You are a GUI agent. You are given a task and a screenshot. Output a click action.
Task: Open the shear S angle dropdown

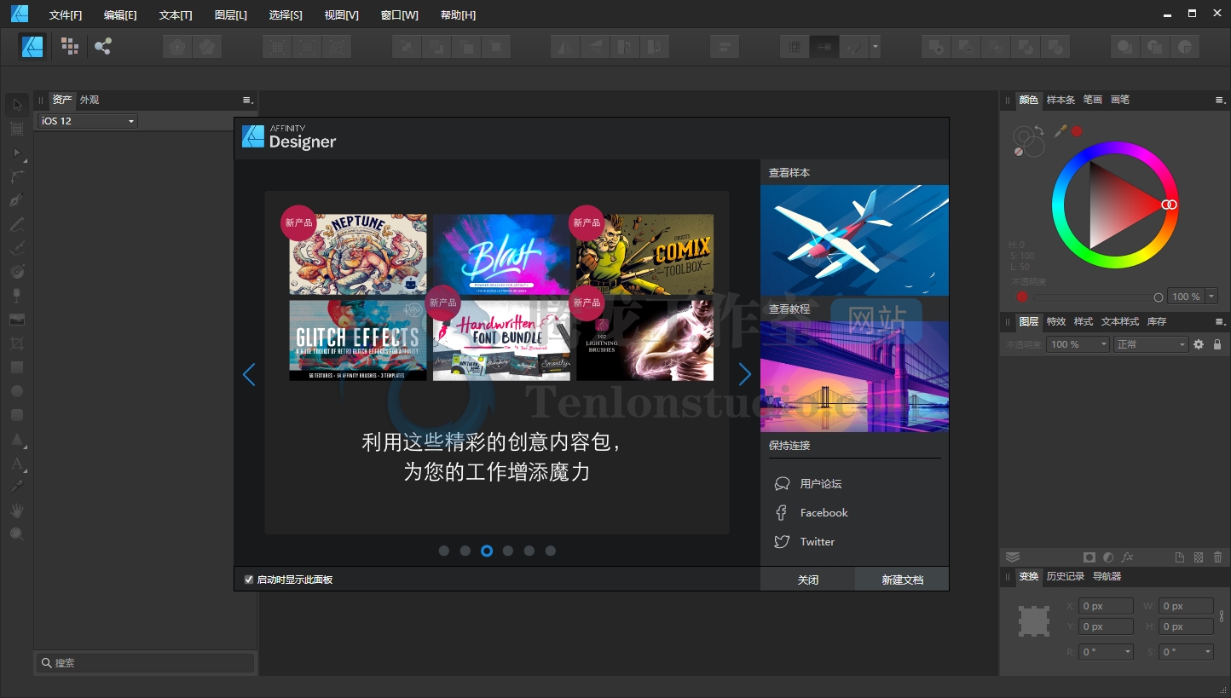(1208, 652)
